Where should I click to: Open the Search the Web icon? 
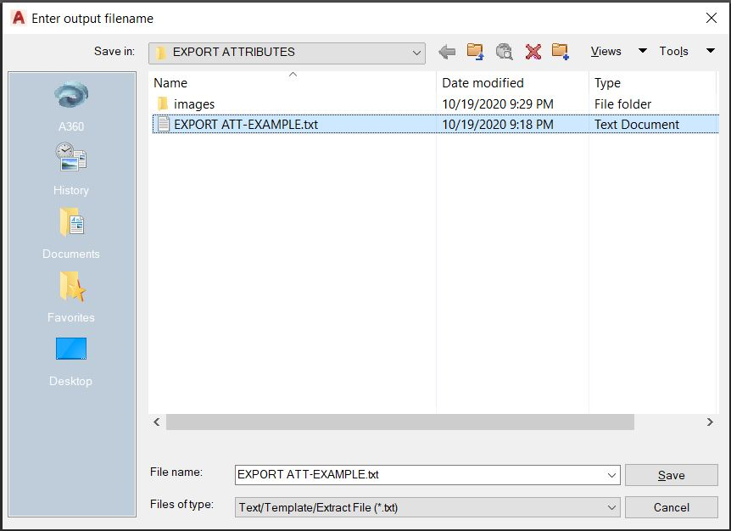pos(505,52)
